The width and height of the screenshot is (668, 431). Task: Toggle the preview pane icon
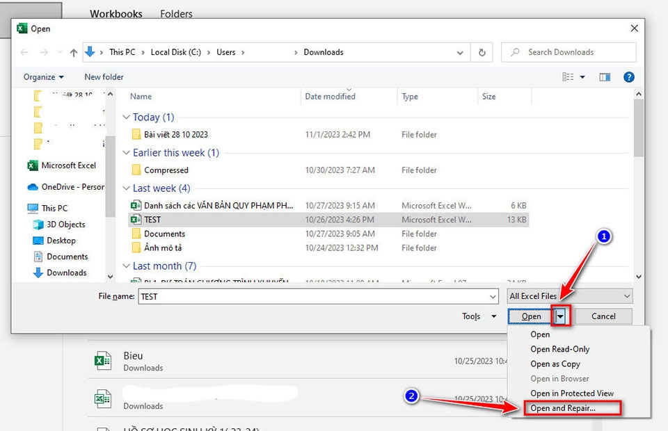[605, 77]
